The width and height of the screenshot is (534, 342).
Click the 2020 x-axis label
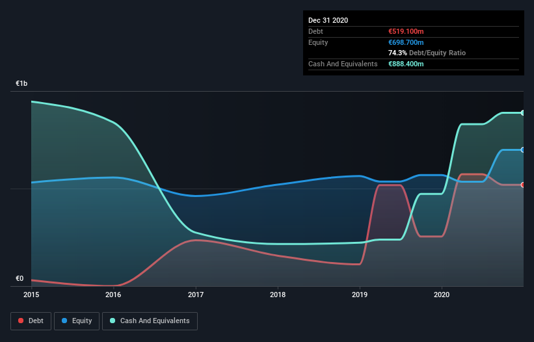(442, 295)
